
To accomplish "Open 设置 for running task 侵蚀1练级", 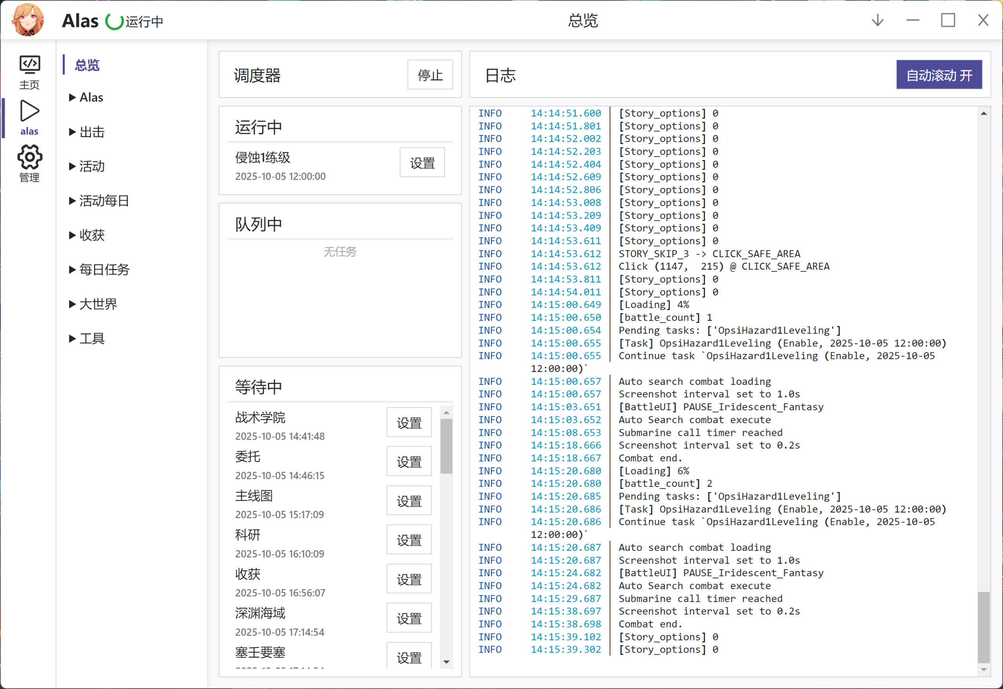I will coord(422,163).
